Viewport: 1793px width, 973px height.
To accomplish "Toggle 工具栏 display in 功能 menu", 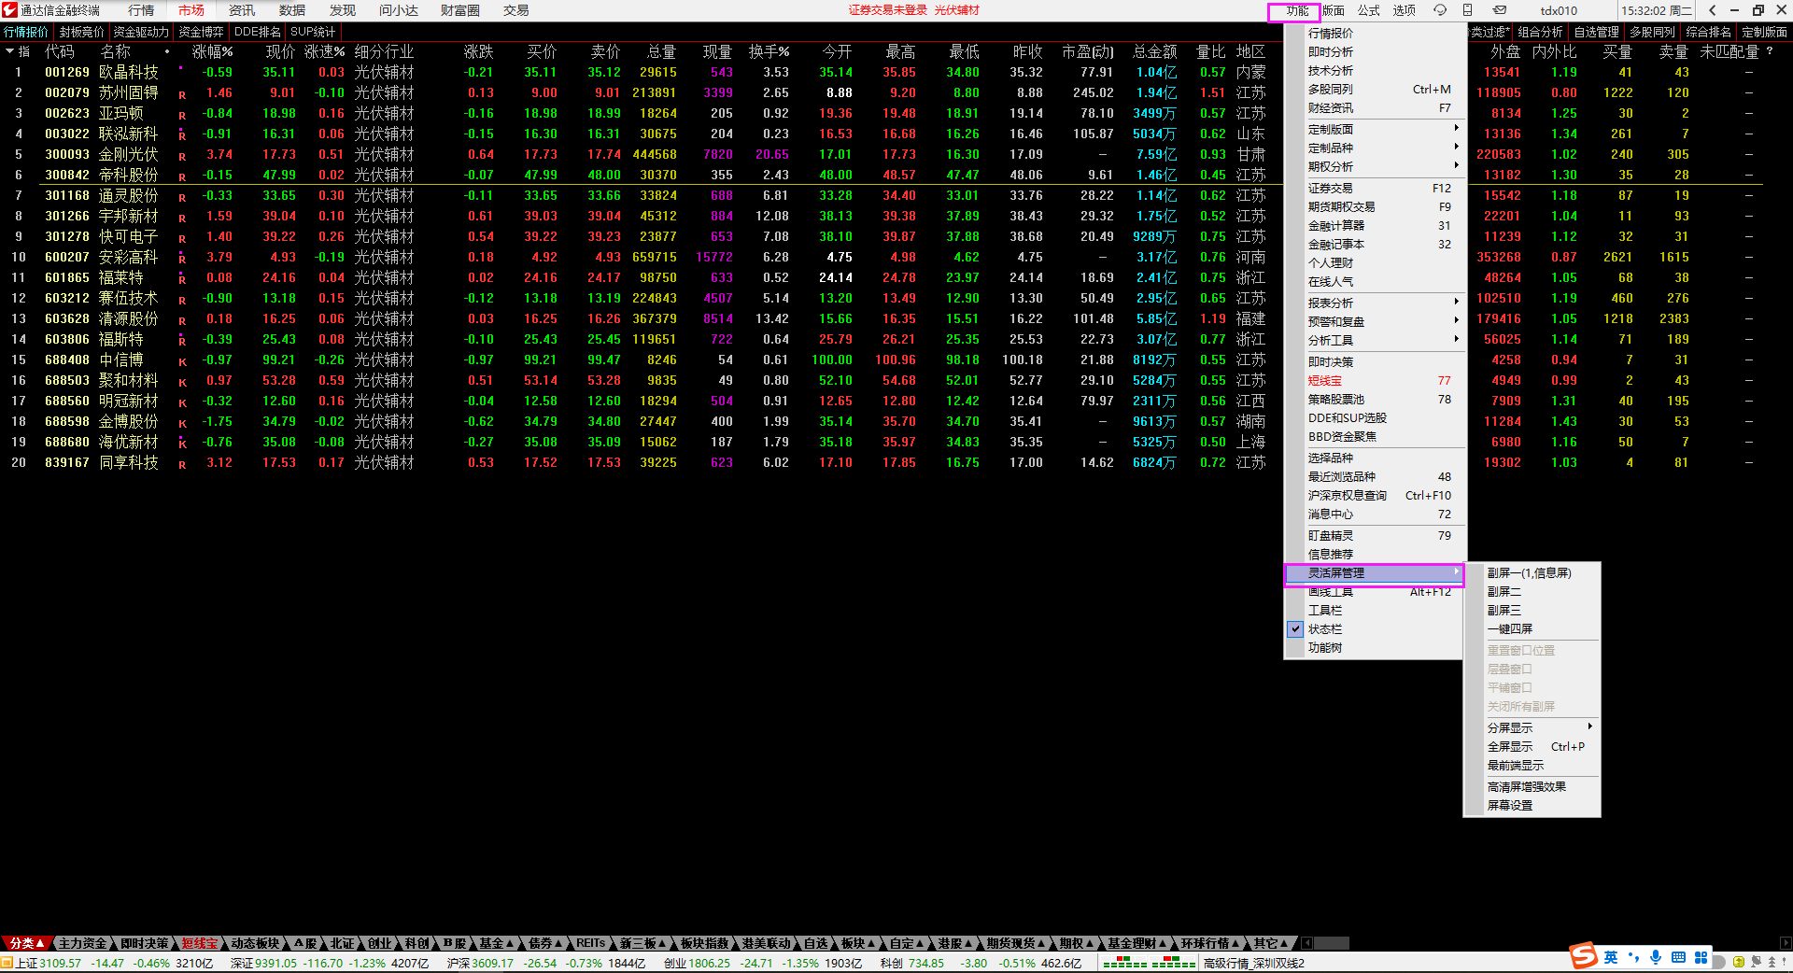I will pos(1374,611).
